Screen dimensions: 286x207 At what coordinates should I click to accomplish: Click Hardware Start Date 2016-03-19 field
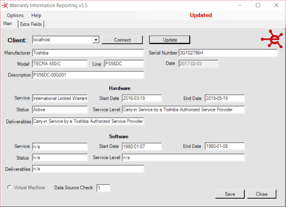(142, 98)
